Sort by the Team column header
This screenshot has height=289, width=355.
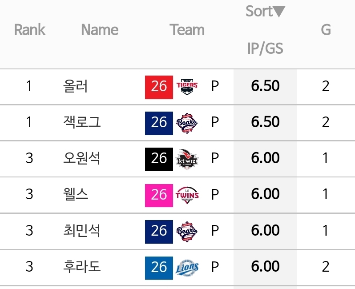(187, 30)
